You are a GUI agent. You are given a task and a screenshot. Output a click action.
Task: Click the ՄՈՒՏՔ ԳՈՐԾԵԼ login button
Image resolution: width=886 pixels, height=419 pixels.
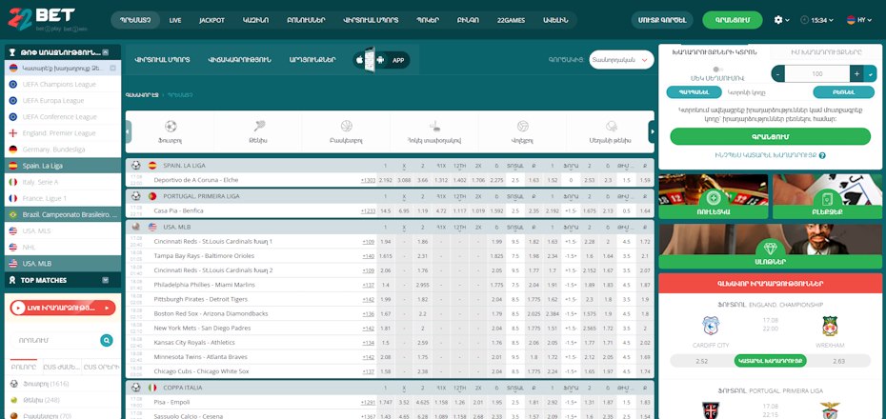click(662, 20)
